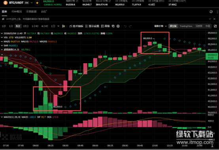Open the 最新价格 price type dropdown
Image resolution: width=219 pixels, height=150 pixels.
(x=160, y=26)
